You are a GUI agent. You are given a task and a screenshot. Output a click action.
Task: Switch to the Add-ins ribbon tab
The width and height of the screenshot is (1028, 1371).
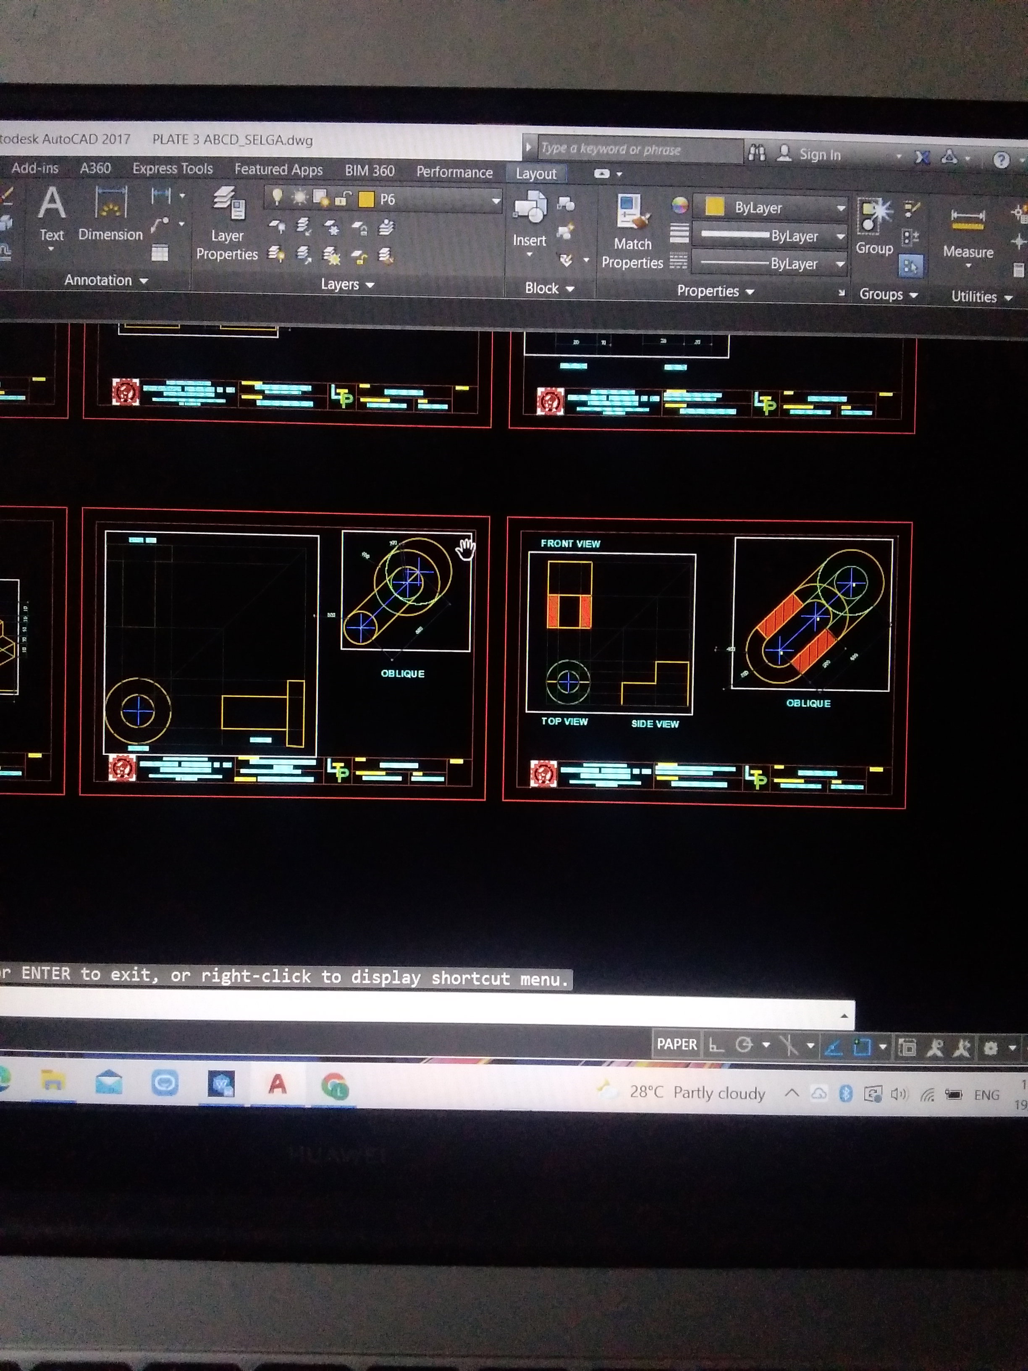(35, 168)
